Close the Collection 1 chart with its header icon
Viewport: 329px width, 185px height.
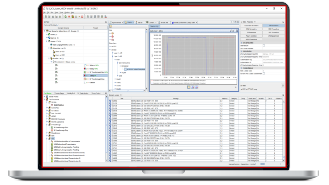237,31
